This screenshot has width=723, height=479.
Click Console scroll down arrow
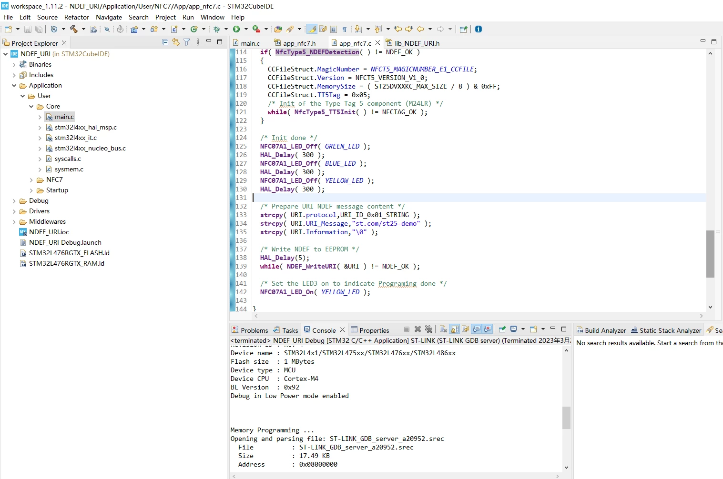tap(566, 467)
